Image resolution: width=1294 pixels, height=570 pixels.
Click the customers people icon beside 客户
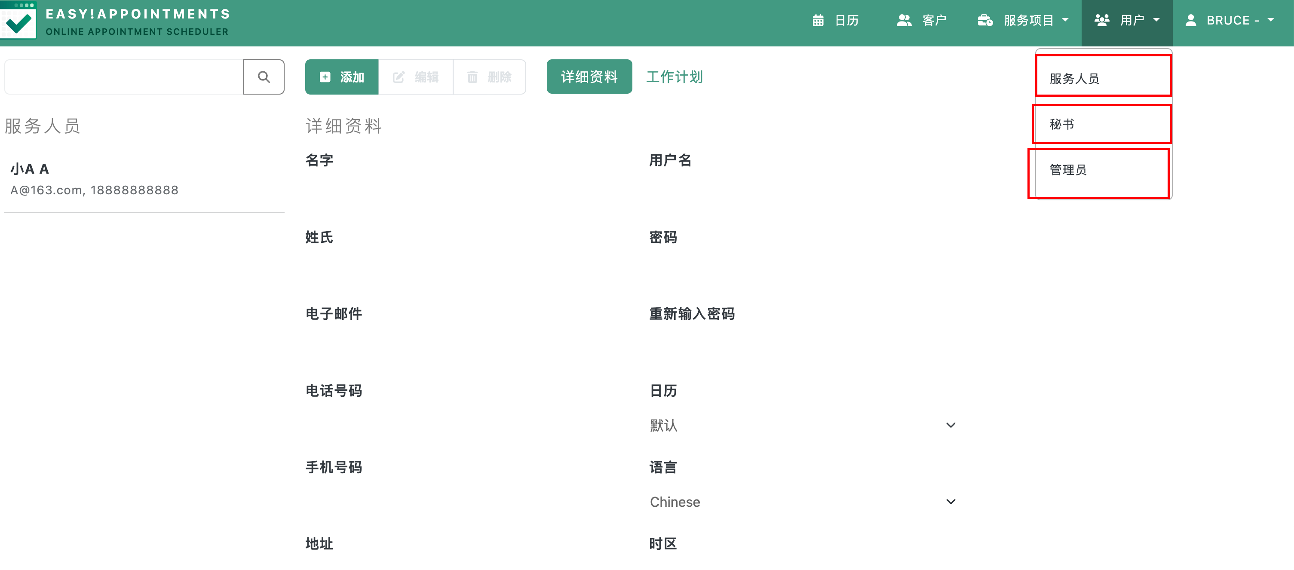pos(904,21)
